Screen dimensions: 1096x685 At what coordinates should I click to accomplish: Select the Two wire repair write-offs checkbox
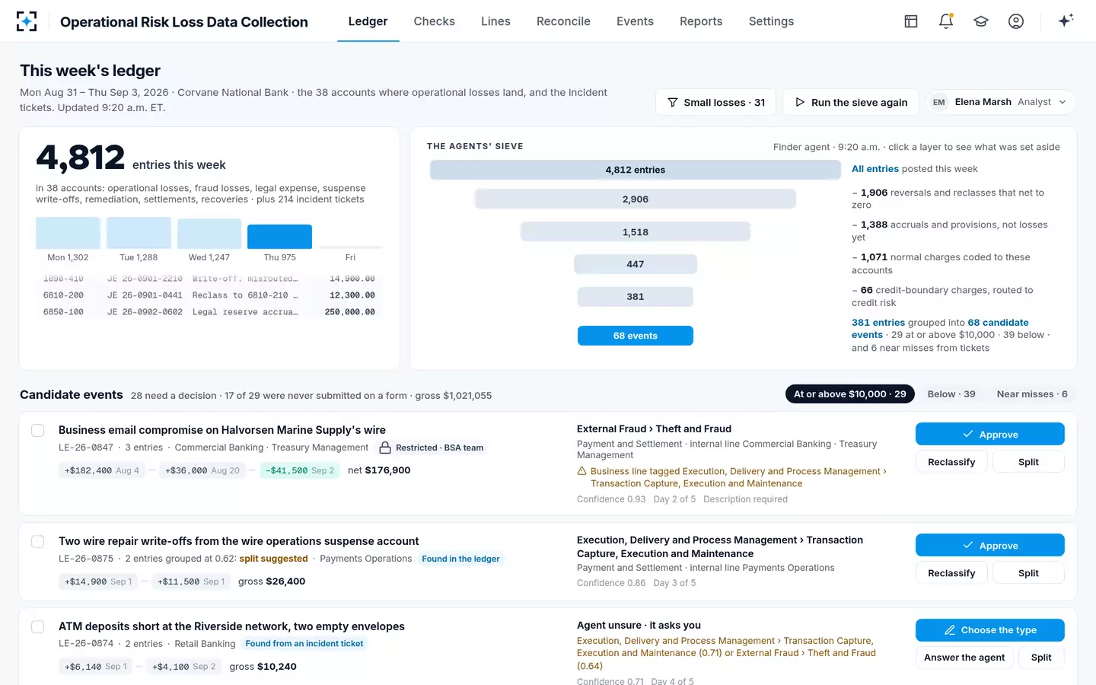(x=37, y=541)
